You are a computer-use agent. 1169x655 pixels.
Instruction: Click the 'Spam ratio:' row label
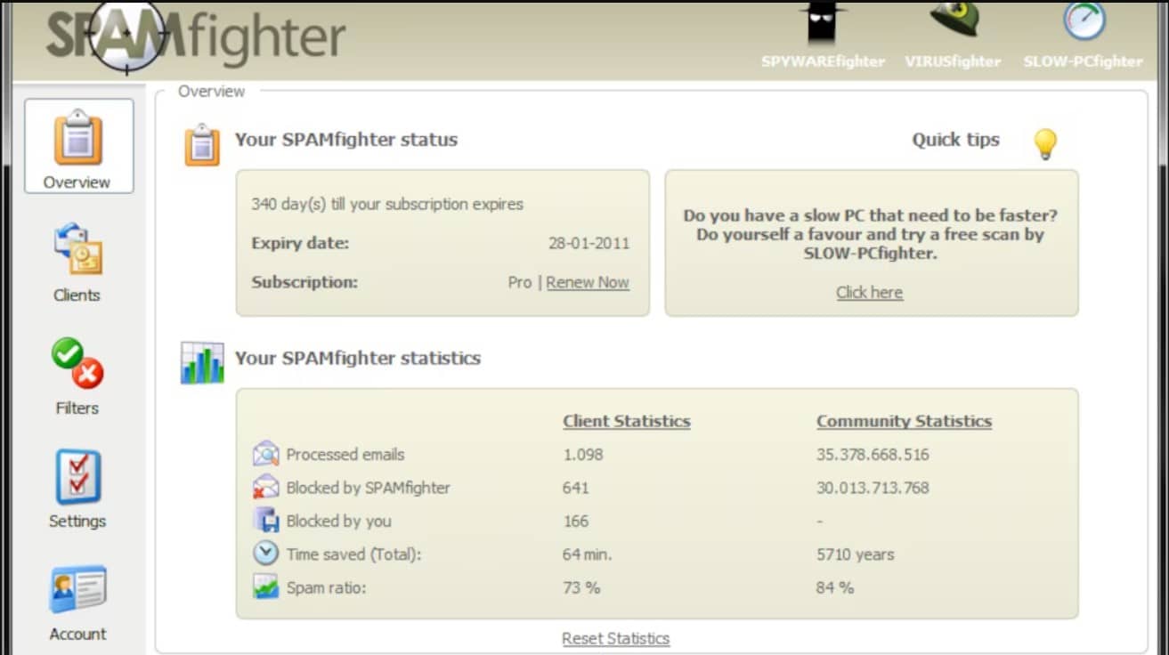click(x=326, y=587)
